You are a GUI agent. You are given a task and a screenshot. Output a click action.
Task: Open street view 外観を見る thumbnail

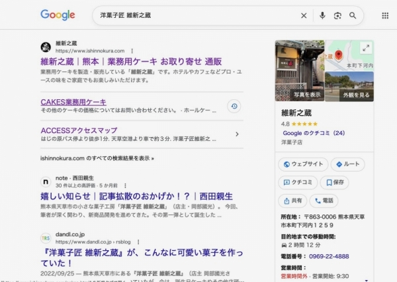pos(349,87)
